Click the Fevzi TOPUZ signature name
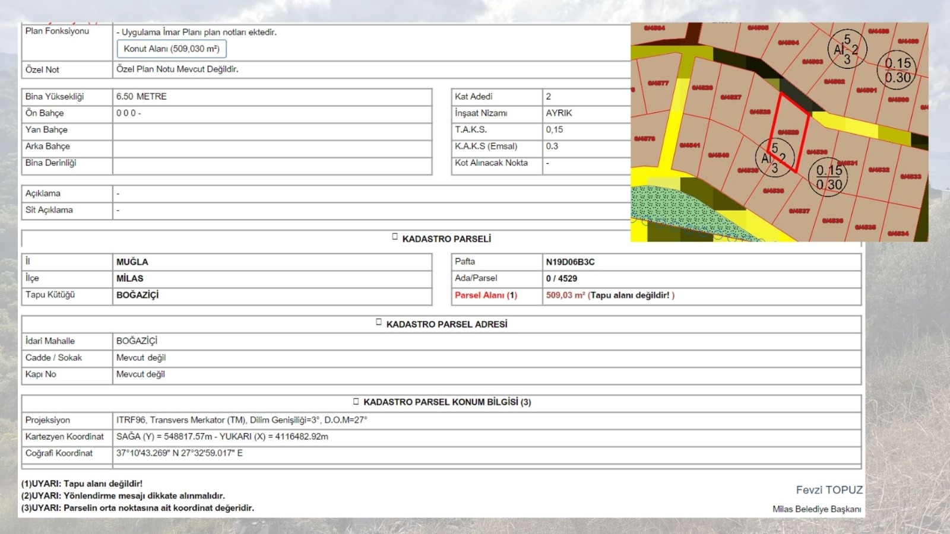This screenshot has height=534, width=950. point(829,490)
